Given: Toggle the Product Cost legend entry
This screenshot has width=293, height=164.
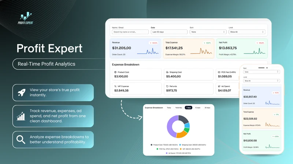Looking at the screenshot, I should pos(164,145).
